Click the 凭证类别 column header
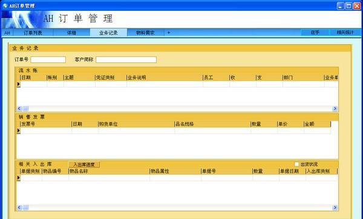Image resolution: width=363 pixels, height=219 pixels. (111, 77)
